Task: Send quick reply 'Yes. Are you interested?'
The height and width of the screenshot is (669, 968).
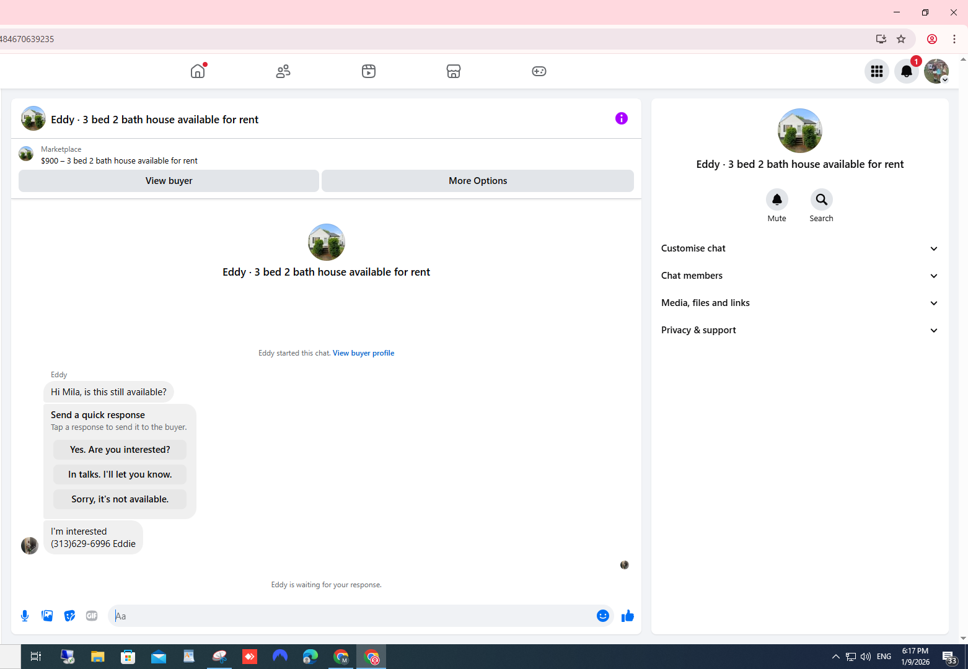Action: [120, 450]
